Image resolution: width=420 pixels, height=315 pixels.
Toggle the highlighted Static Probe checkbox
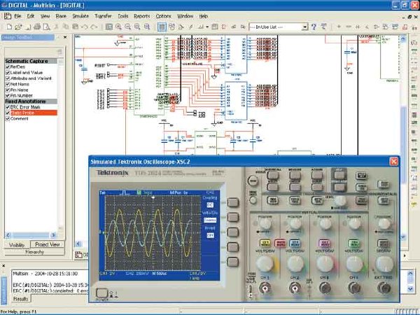pyautogui.click(x=8, y=113)
